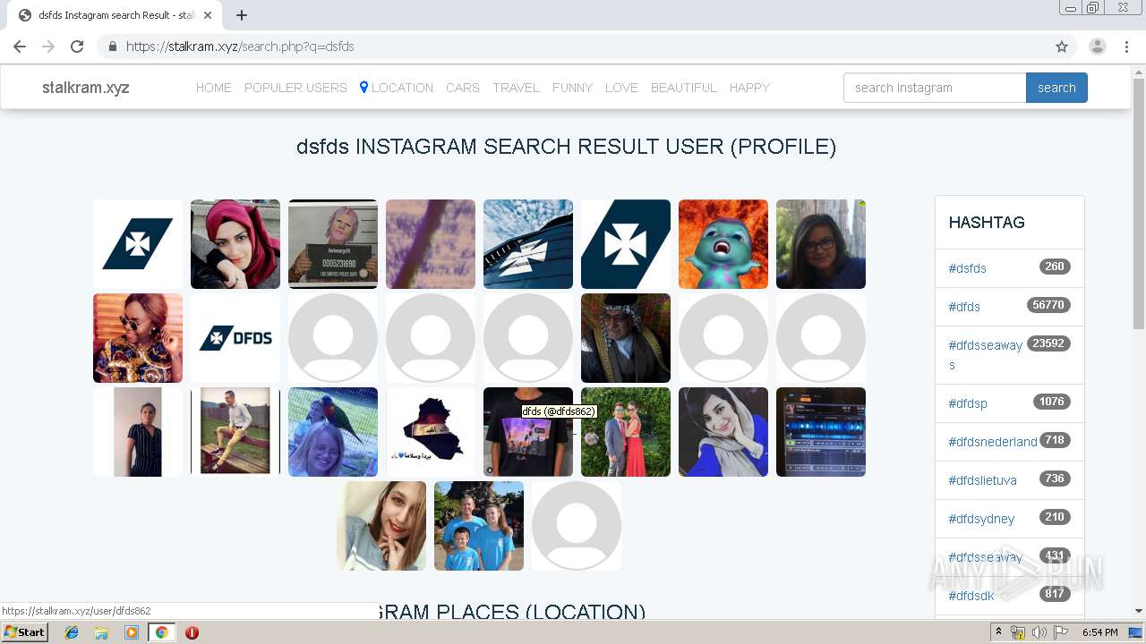Open the stalkram.xyz brand link
Viewport: 1146px width, 644px height.
[86, 88]
